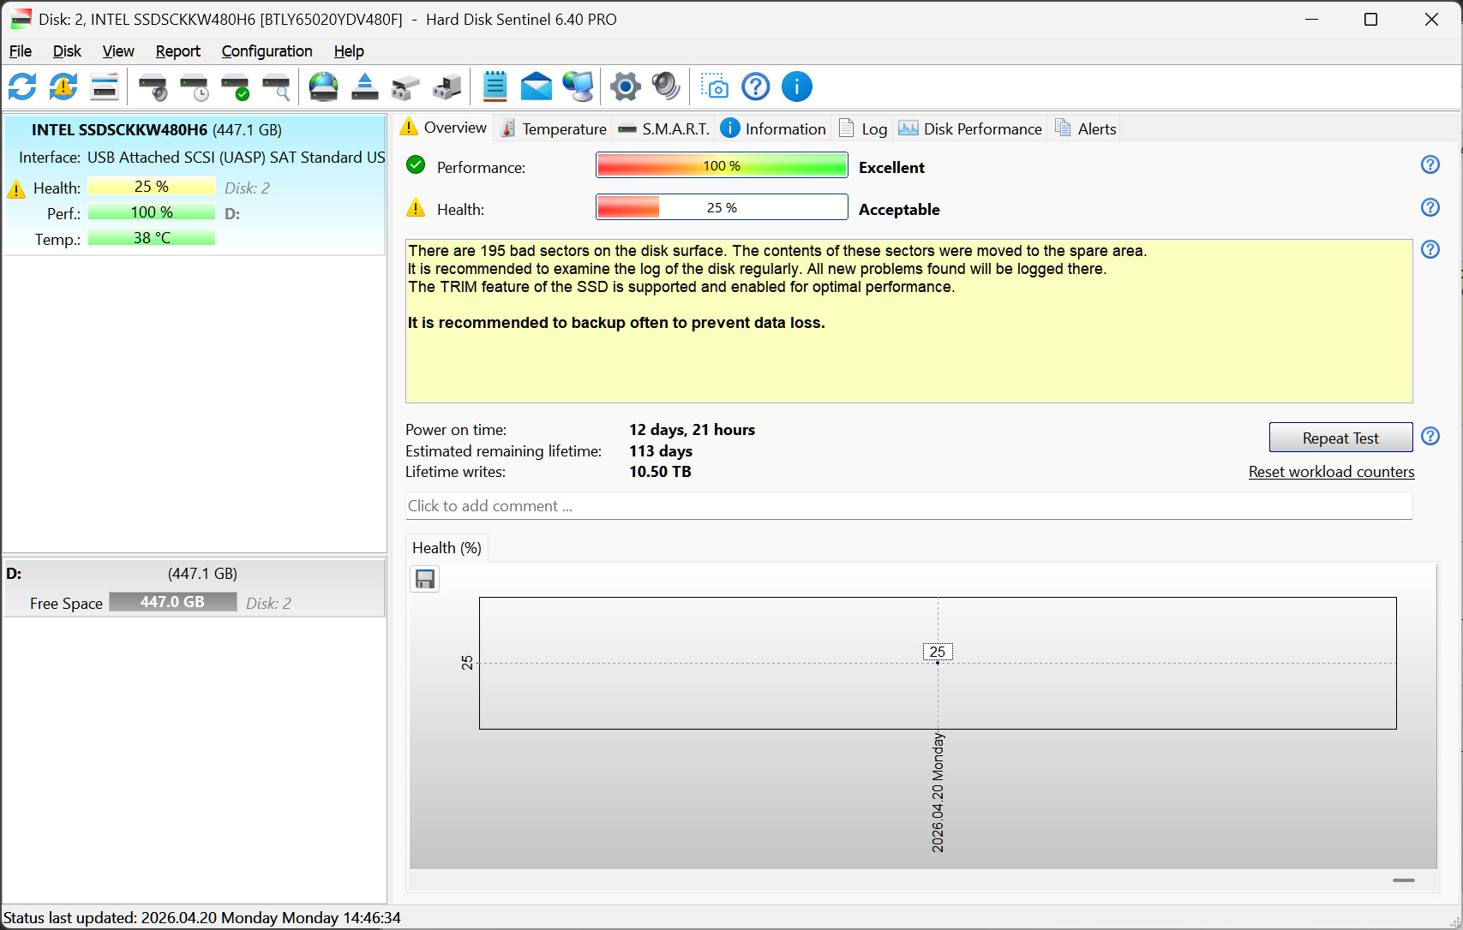Screen dimensions: 1463x930
Task: Click the disk with speaker test icon
Action: click(153, 86)
